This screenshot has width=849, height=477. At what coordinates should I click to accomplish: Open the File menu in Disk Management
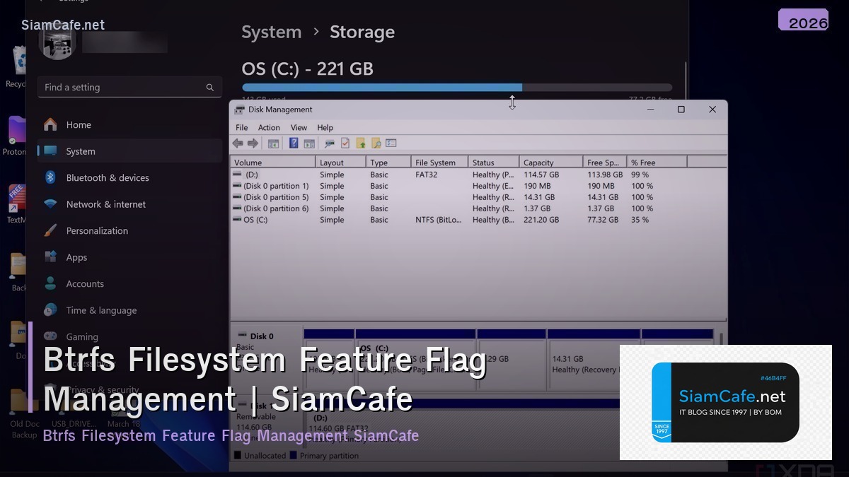pos(241,127)
